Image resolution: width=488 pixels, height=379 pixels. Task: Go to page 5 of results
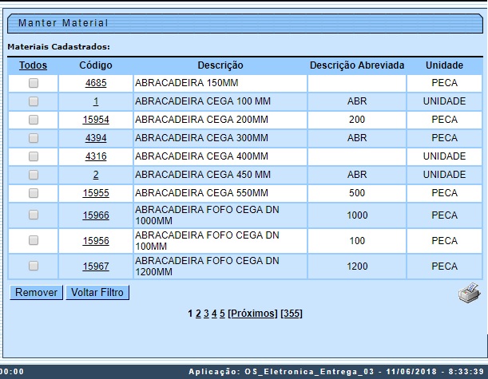(x=222, y=314)
